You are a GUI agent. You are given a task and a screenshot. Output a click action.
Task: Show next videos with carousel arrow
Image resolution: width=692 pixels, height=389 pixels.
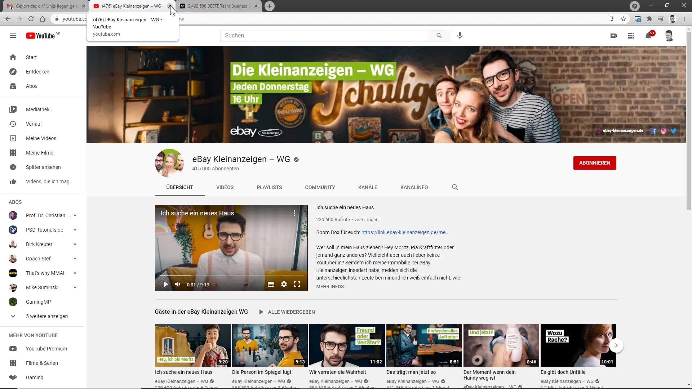(616, 345)
